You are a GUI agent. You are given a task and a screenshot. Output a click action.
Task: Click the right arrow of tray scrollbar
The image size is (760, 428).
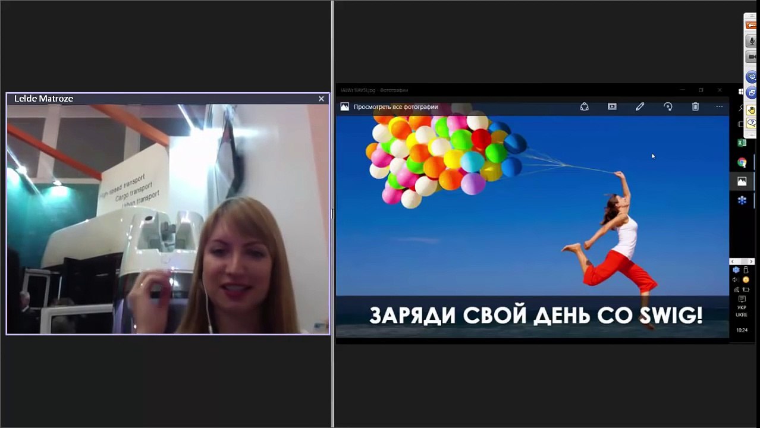[x=750, y=262]
